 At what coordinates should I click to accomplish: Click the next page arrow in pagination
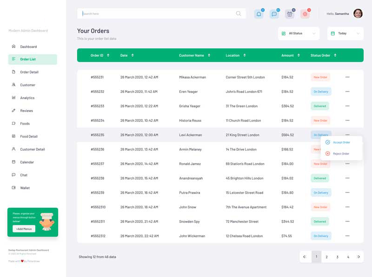(x=358, y=257)
